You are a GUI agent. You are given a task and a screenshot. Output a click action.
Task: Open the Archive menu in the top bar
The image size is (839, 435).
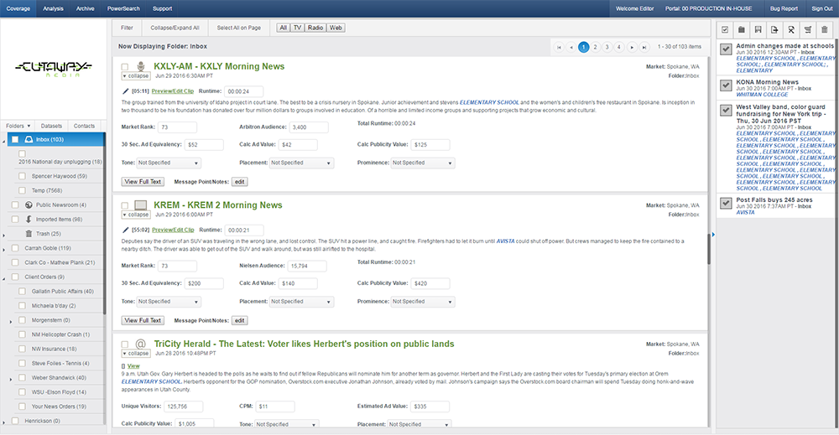(x=85, y=8)
